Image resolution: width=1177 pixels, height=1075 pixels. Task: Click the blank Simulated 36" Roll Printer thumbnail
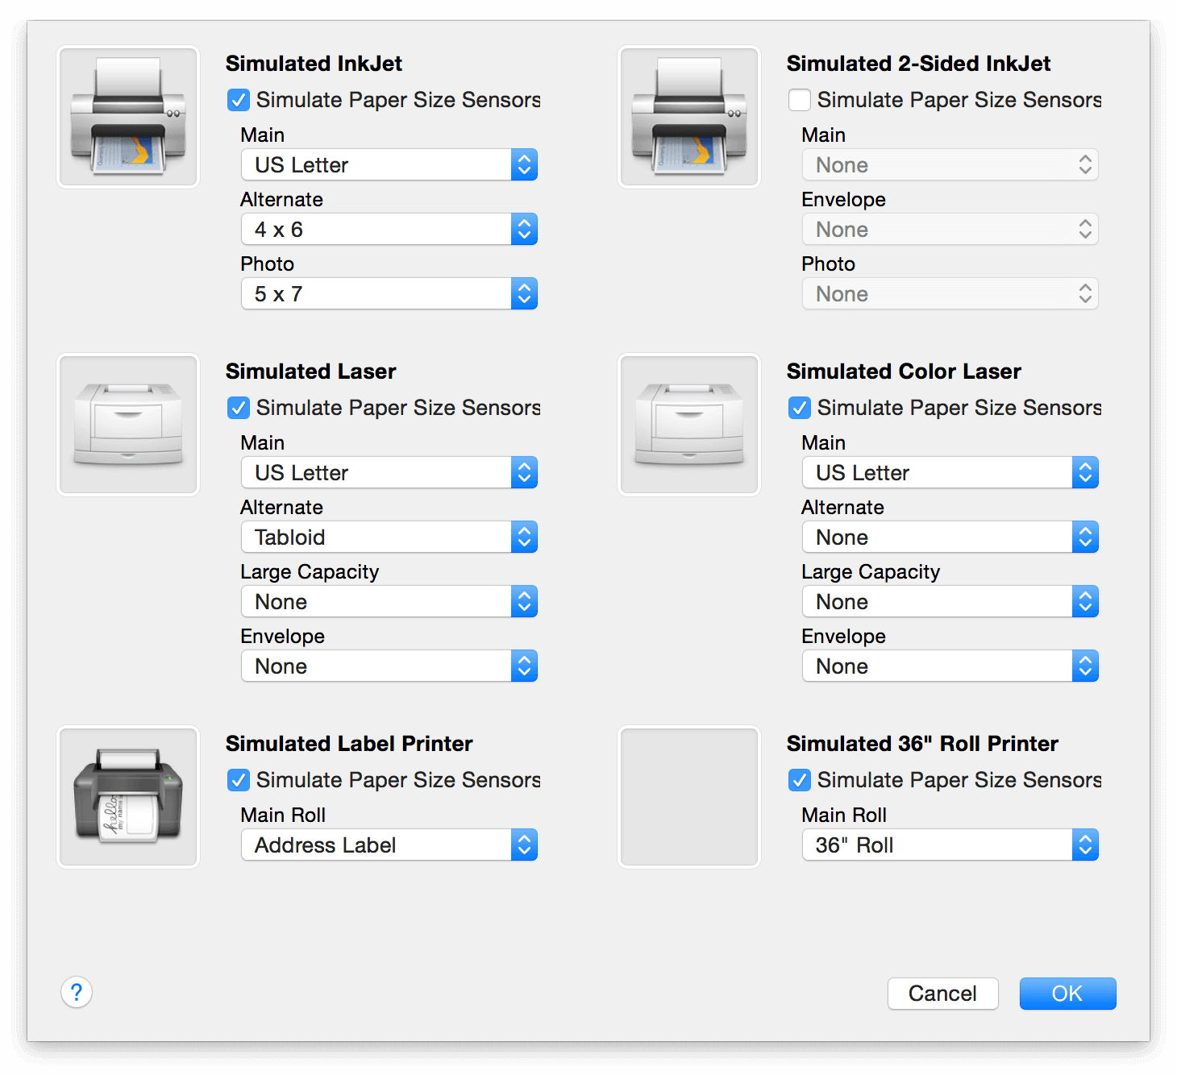(x=688, y=797)
